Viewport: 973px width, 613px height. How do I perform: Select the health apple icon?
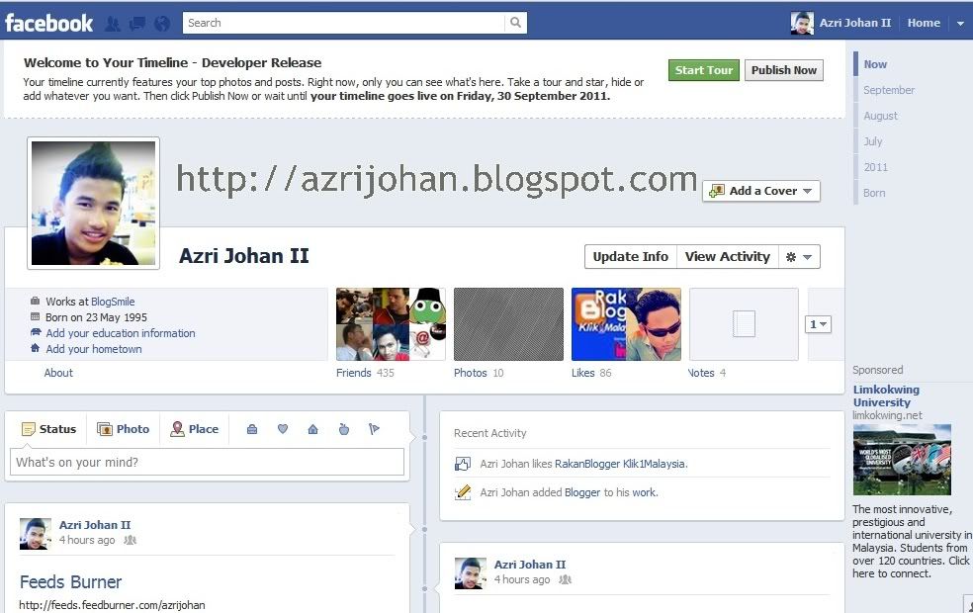click(344, 429)
